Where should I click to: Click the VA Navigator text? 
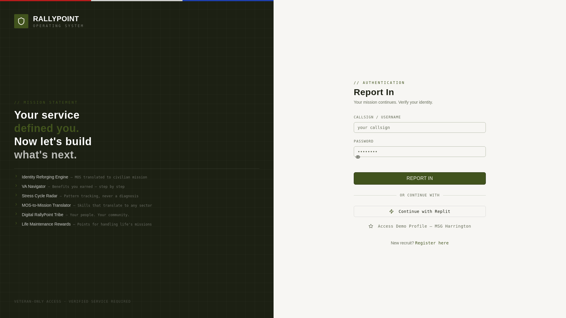click(34, 186)
